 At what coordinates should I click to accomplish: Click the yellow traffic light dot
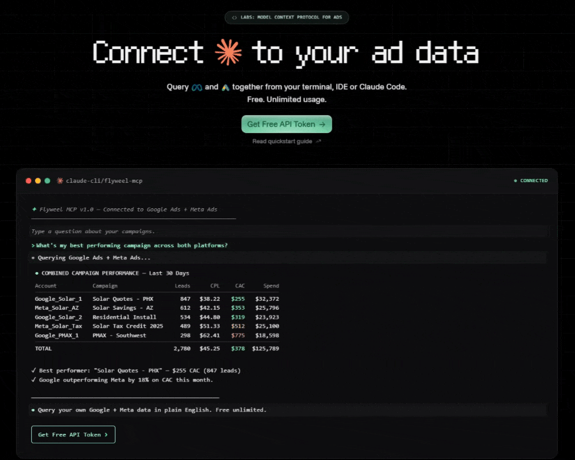click(x=38, y=181)
